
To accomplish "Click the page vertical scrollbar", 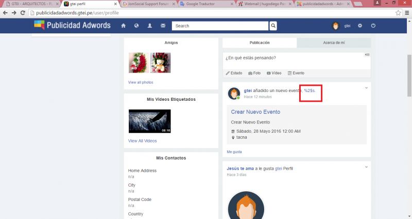I will [409, 76].
